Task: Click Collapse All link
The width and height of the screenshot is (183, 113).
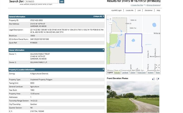Action: 98,16
